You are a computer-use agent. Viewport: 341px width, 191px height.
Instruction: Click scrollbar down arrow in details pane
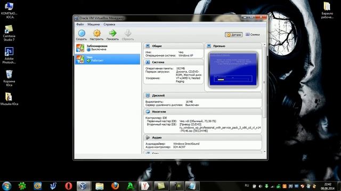[x=264, y=152]
